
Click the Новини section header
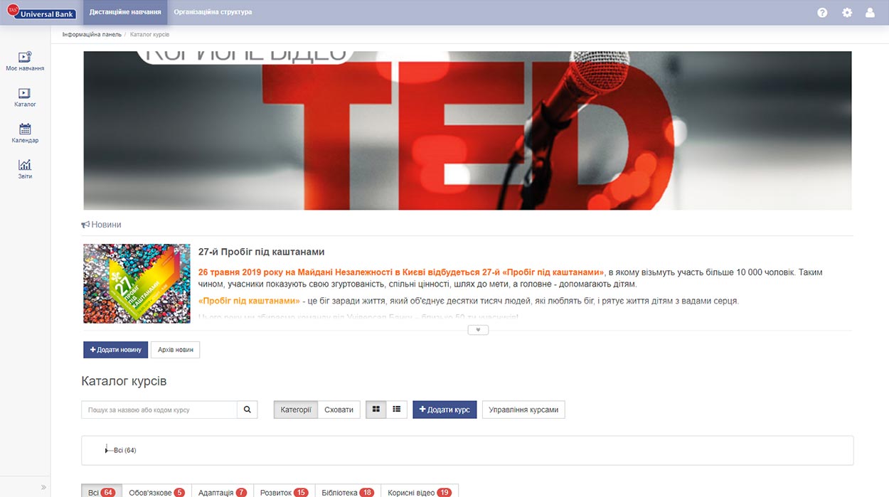coord(101,225)
